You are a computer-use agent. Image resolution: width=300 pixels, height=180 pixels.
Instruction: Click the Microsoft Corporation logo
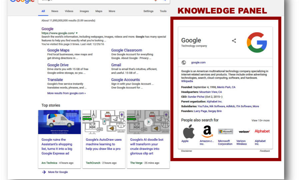pos(225,131)
